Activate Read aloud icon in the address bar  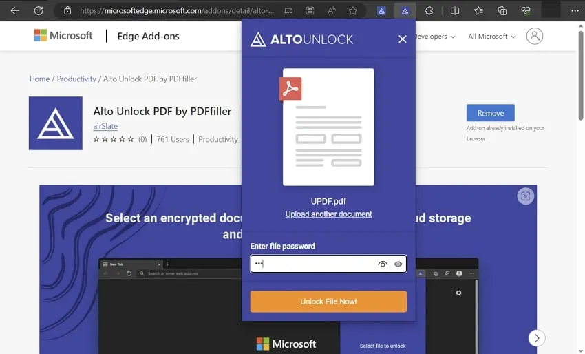tap(331, 10)
